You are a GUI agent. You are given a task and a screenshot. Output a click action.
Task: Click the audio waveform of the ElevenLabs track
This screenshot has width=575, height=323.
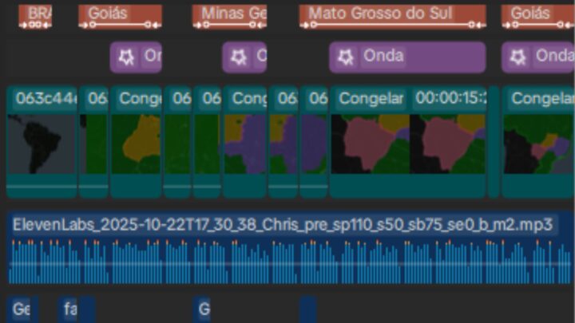[x=291, y=262]
